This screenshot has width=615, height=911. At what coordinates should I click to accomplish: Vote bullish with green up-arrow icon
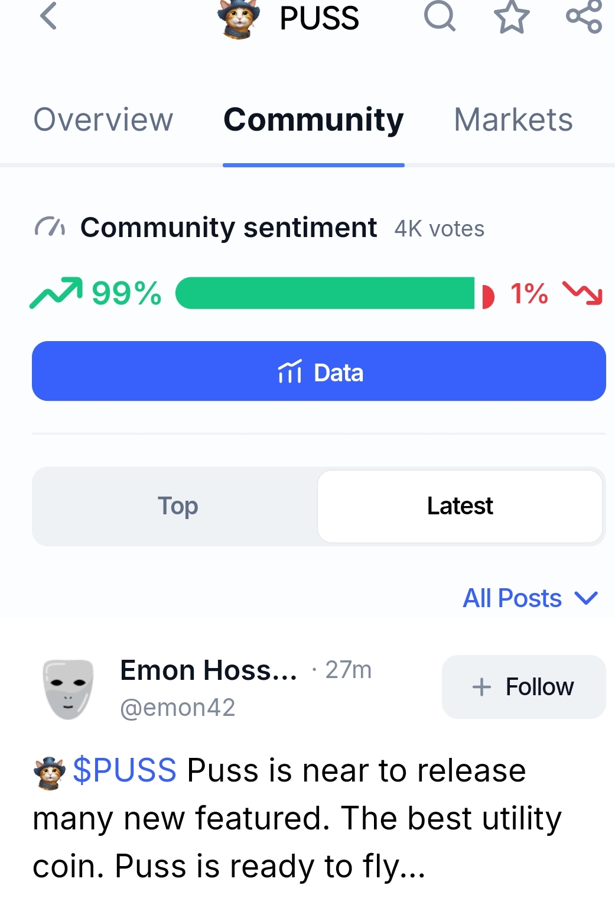[x=56, y=293]
